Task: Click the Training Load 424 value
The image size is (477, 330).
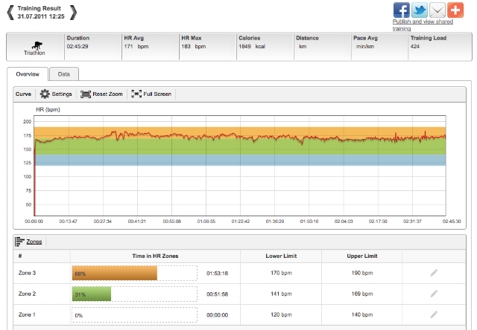Action: [415, 46]
